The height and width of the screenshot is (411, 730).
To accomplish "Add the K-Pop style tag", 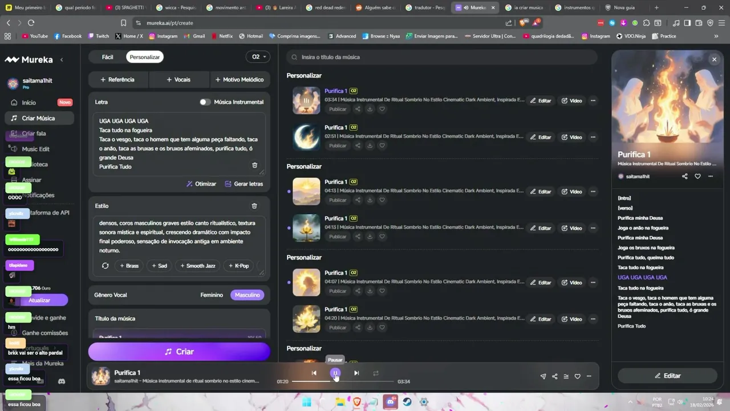I will [x=238, y=266].
